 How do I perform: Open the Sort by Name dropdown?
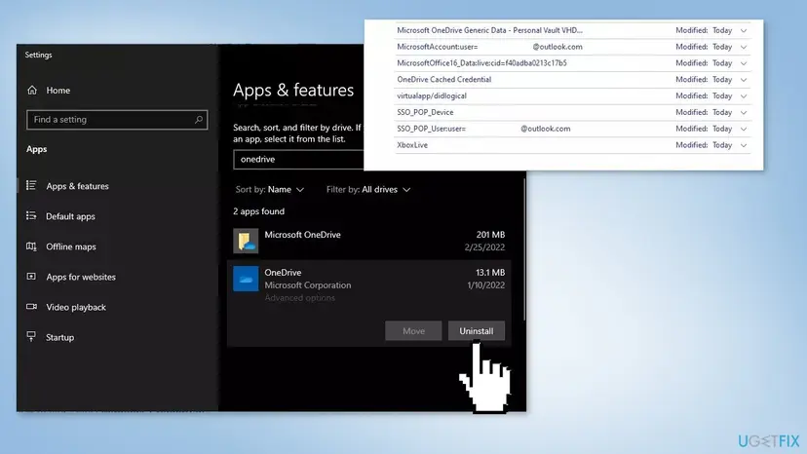coord(270,189)
